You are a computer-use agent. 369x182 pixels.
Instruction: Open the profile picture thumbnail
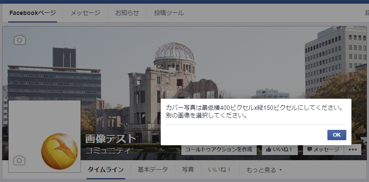(45, 136)
